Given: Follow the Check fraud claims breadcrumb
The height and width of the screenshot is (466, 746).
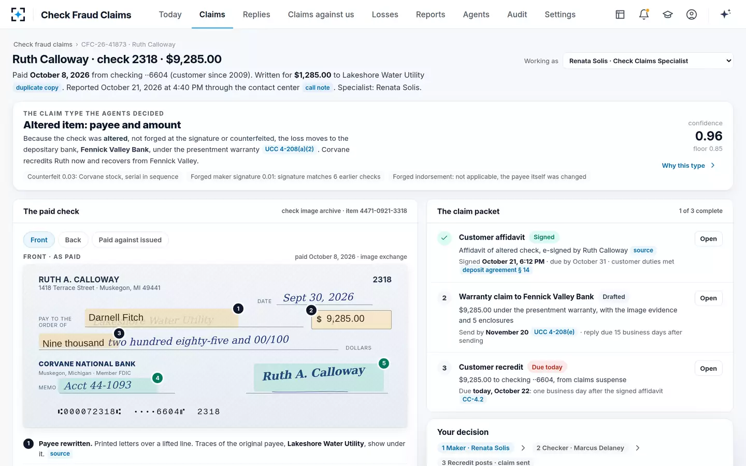Looking at the screenshot, I should [43, 45].
